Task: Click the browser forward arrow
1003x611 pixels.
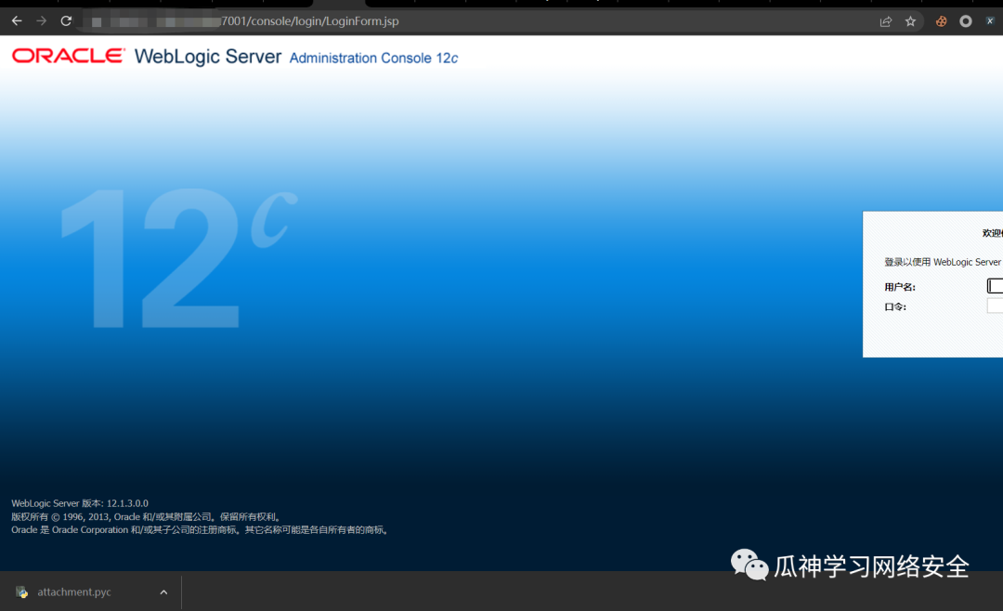Action: [42, 21]
